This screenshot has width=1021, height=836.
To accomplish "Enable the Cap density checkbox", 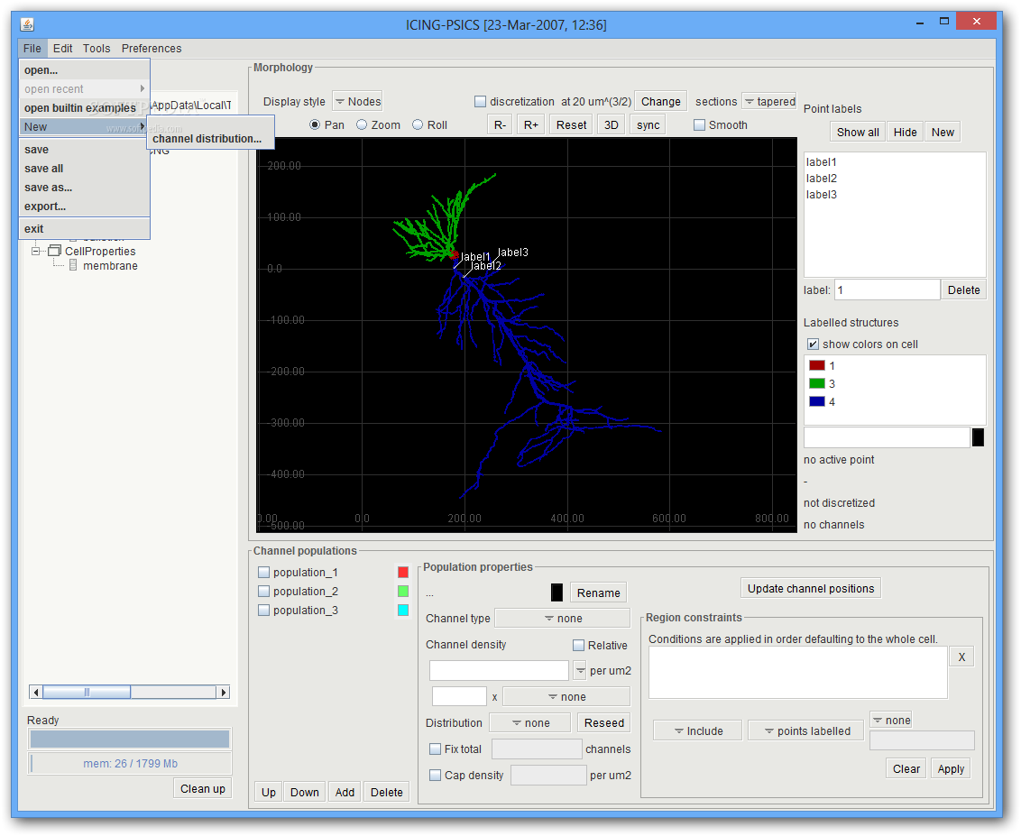I will tap(435, 776).
